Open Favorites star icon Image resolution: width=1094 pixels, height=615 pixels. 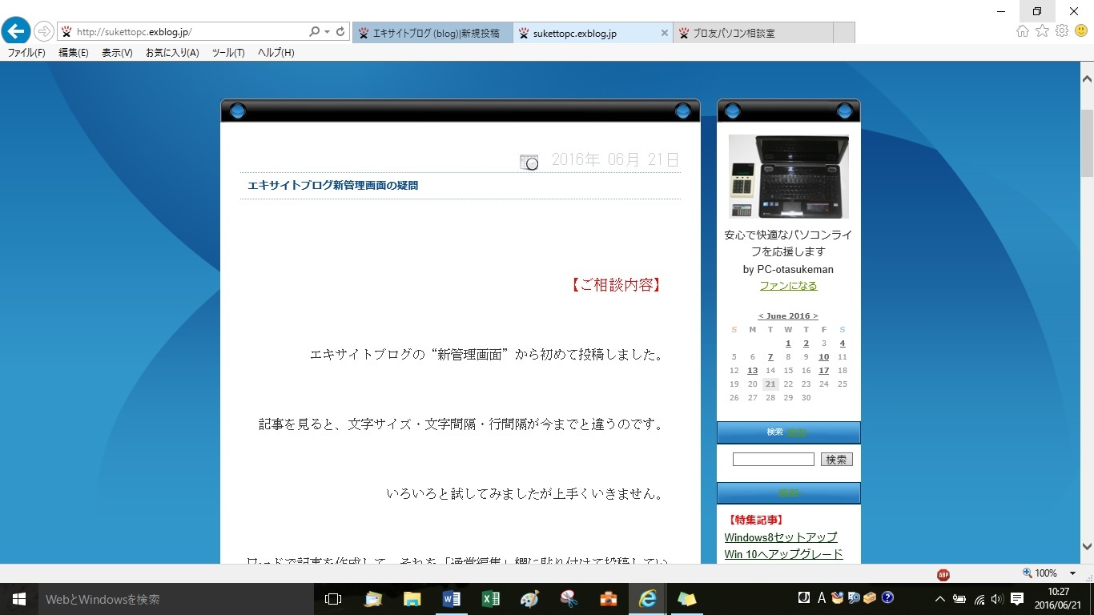click(x=1042, y=30)
